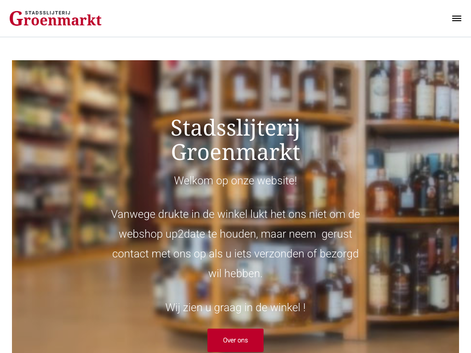Click the wil hebben text line
Image resolution: width=471 pixels, height=353 pixels.
point(235,273)
